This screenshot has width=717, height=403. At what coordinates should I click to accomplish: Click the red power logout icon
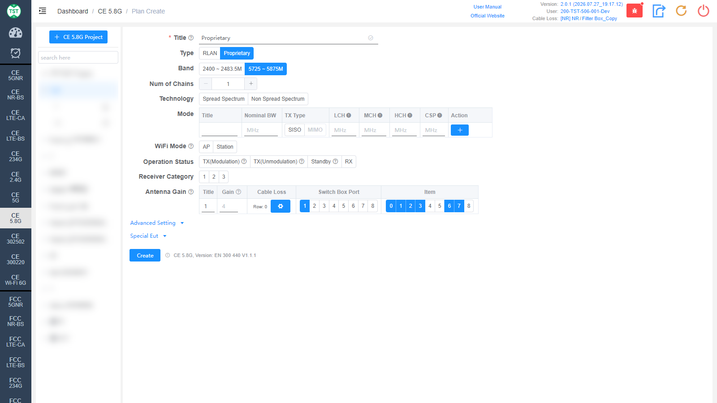pos(704,11)
